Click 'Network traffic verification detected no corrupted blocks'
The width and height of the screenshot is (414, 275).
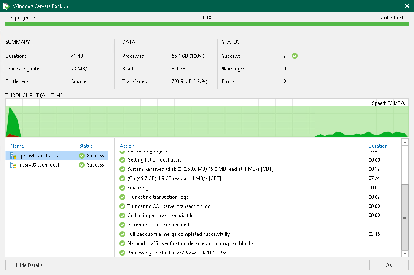coord(190,243)
